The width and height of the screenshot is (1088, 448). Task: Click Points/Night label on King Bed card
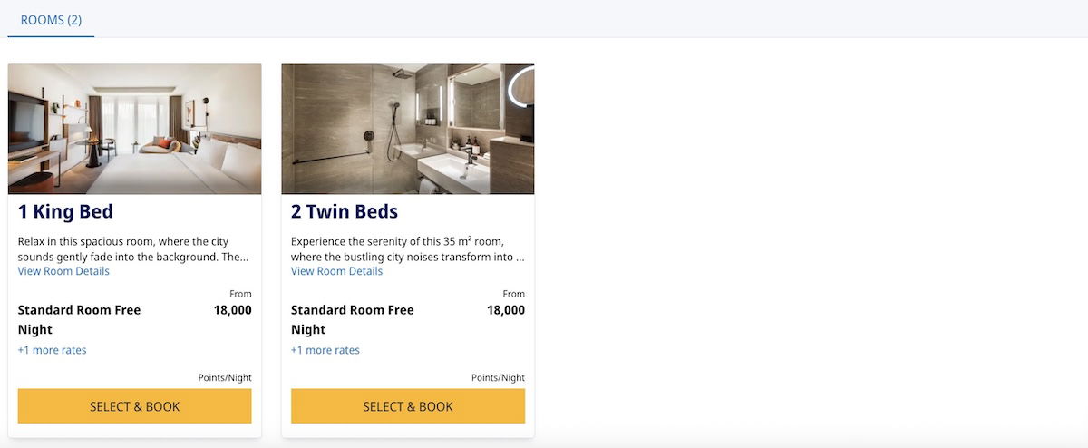click(x=225, y=378)
